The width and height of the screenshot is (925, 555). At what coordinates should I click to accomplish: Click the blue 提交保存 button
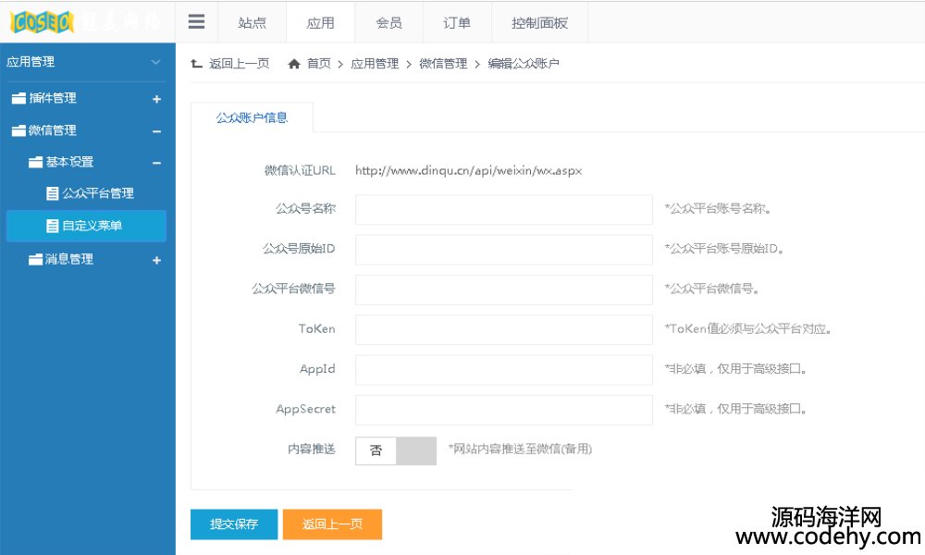[x=234, y=524]
